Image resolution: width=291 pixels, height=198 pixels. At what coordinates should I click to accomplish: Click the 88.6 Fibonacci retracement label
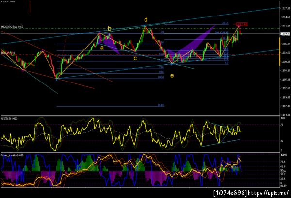162,72
